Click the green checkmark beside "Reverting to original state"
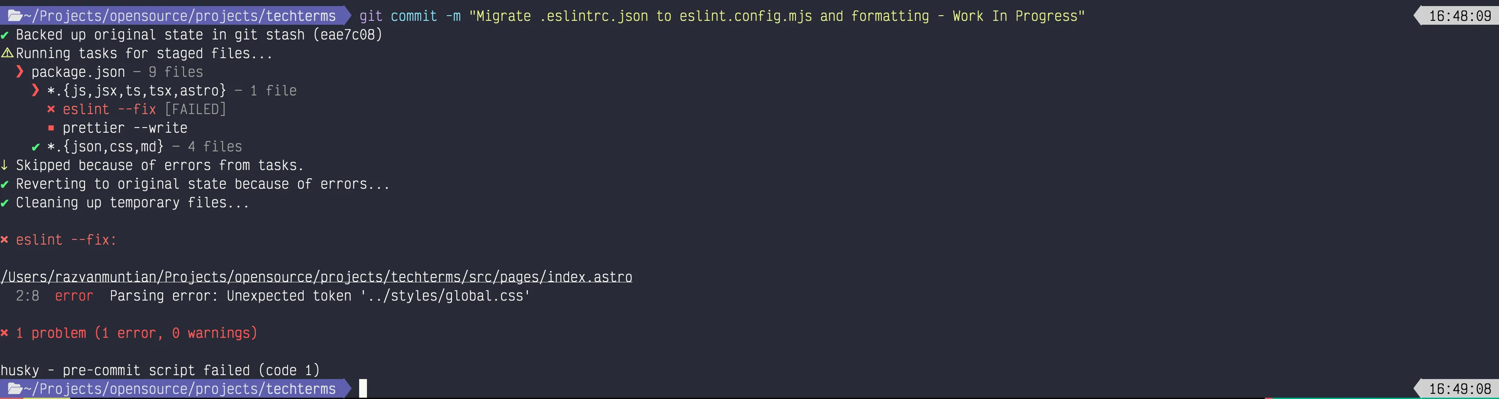Viewport: 1499px width, 399px height. (5, 184)
